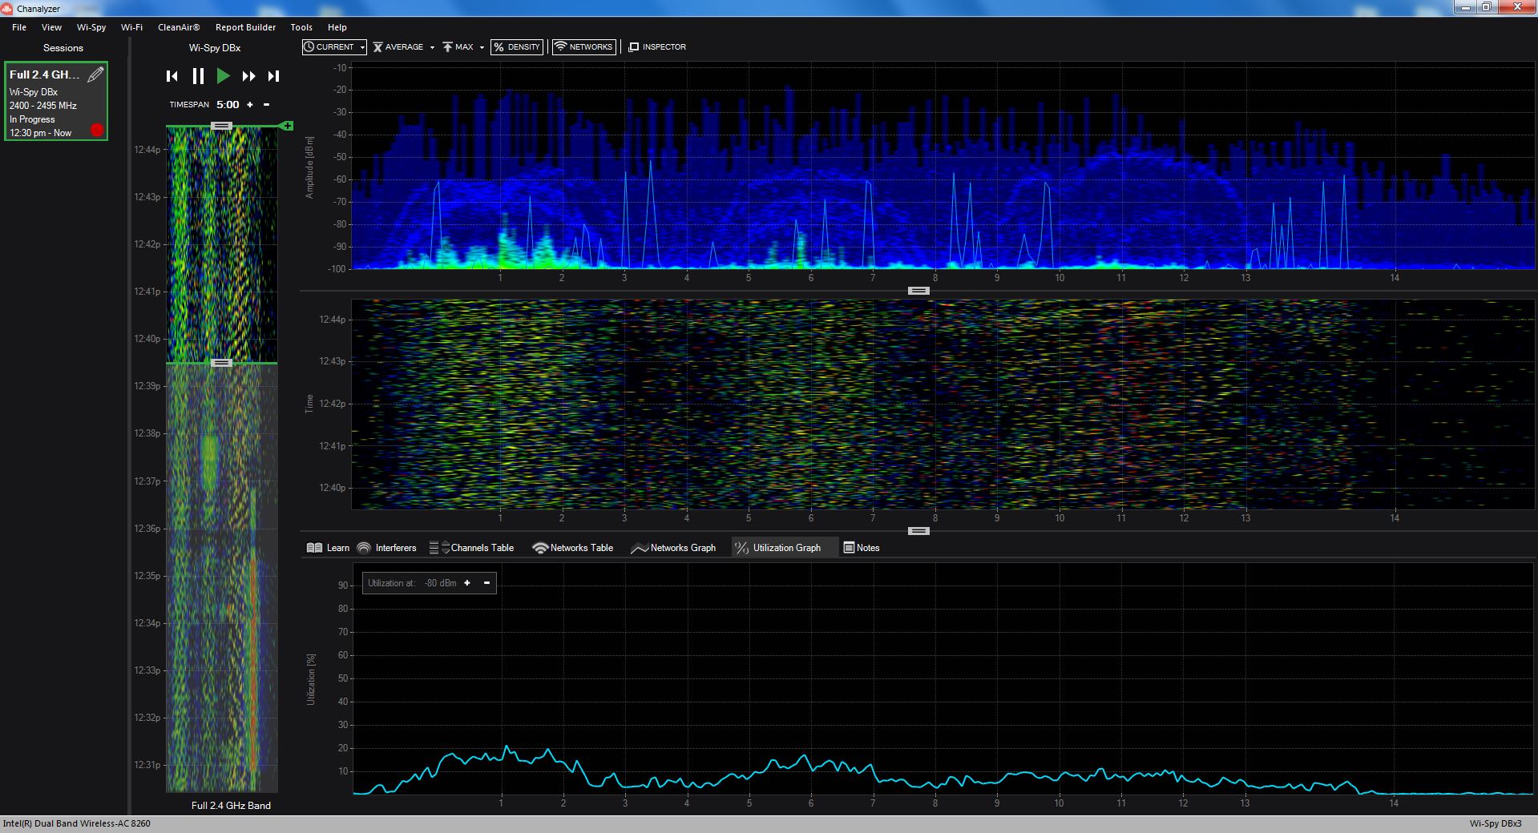1538x833 pixels.
Task: Pause the spectrum recording playback
Action: coord(198,76)
